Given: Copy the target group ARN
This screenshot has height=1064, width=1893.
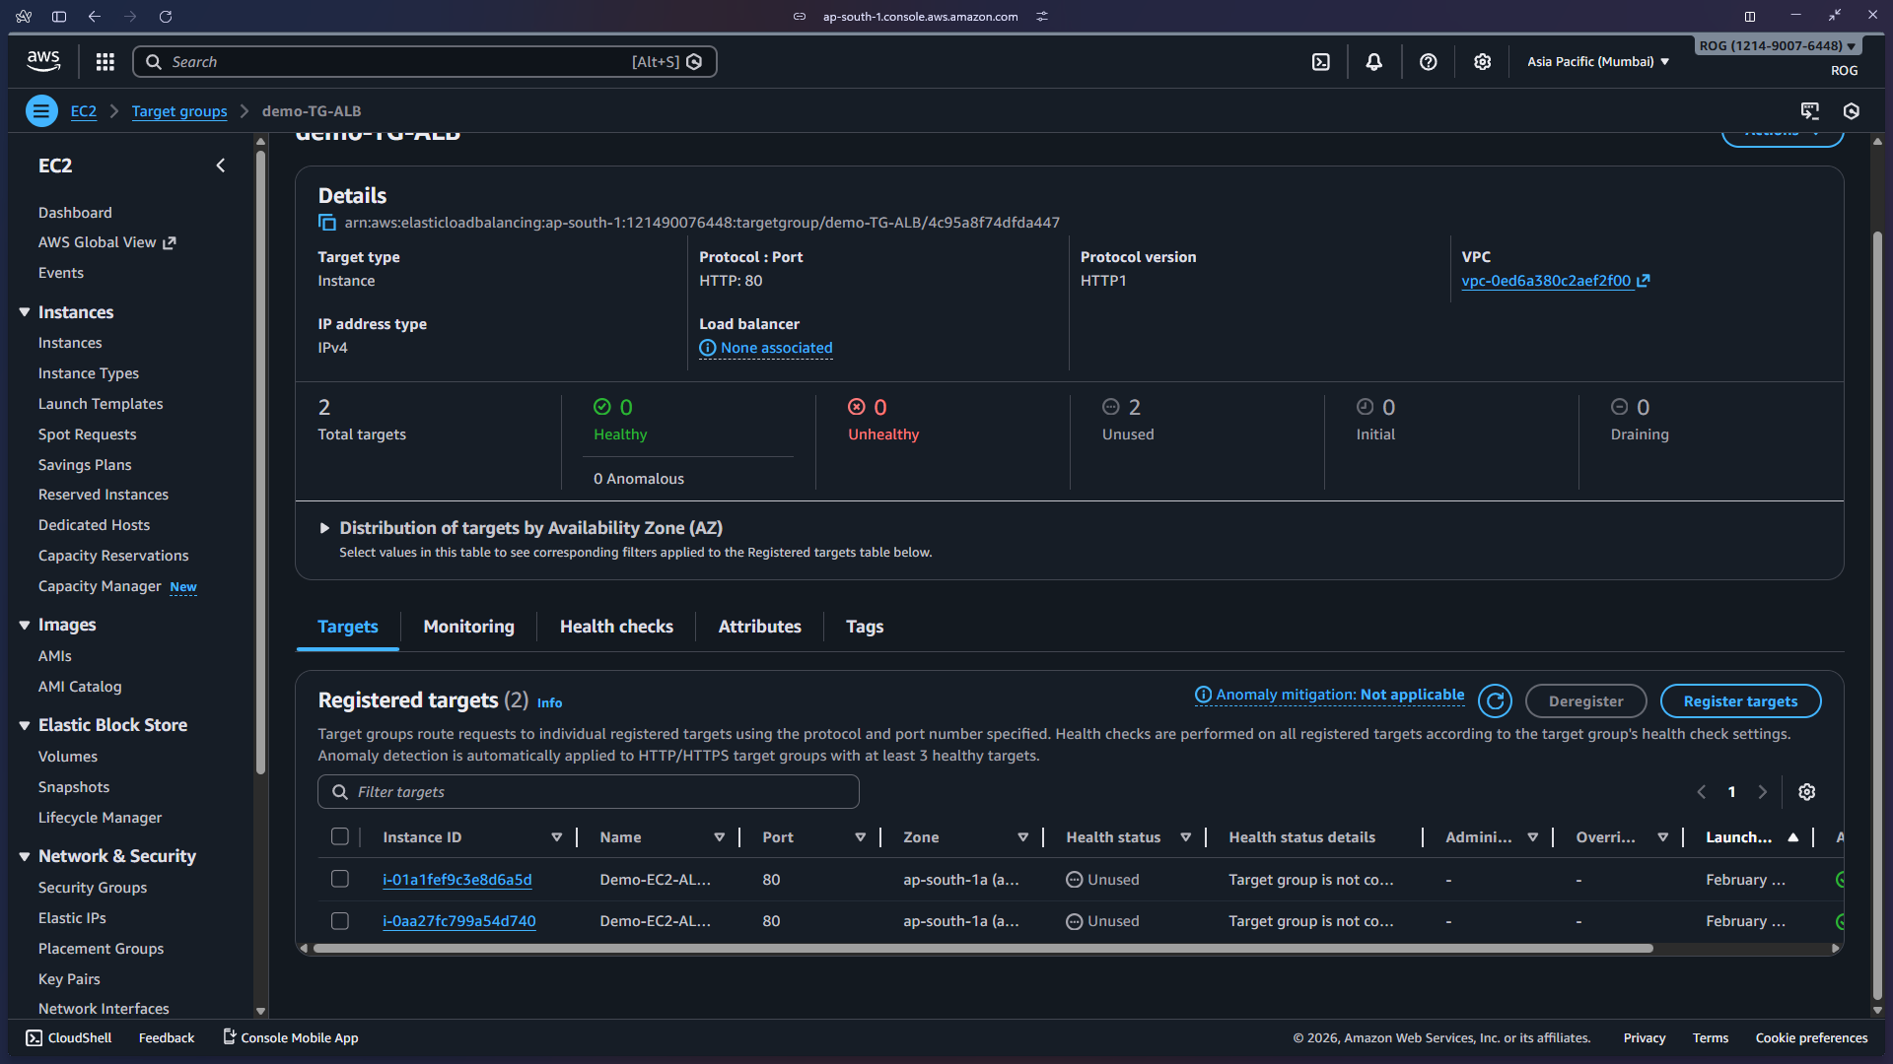Looking at the screenshot, I should (327, 223).
